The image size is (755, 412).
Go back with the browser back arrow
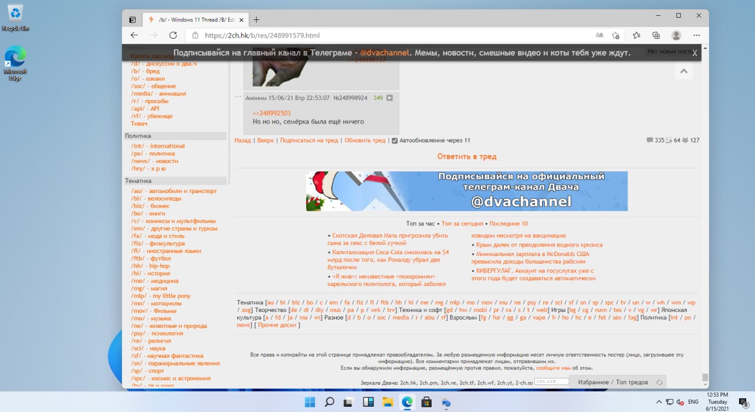(134, 35)
